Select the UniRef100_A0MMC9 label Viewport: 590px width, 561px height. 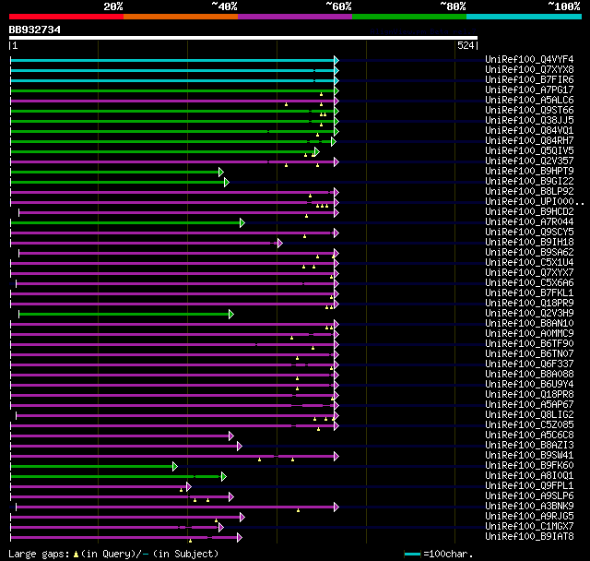pos(529,334)
